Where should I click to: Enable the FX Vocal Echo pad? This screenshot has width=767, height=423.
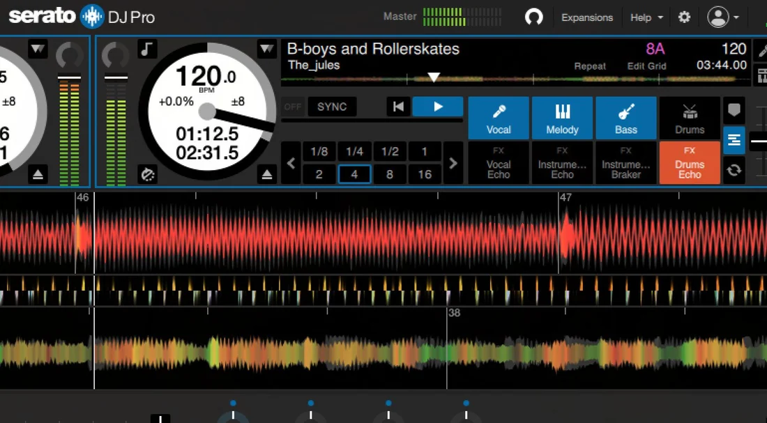[x=499, y=163]
